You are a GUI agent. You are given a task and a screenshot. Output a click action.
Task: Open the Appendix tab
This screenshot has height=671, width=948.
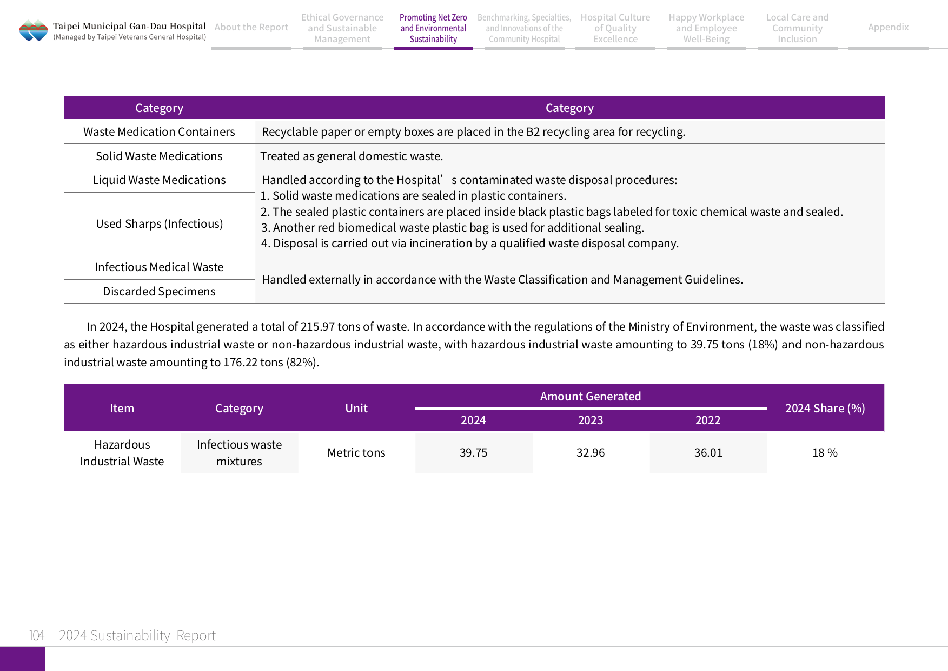point(889,27)
